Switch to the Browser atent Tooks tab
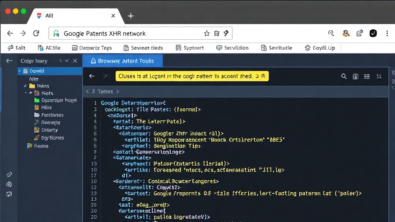The height and width of the screenshot is (222, 395). pos(122,61)
